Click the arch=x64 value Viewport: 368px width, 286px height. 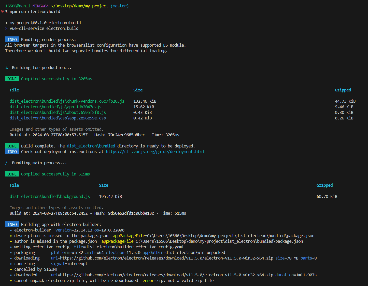point(94,252)
